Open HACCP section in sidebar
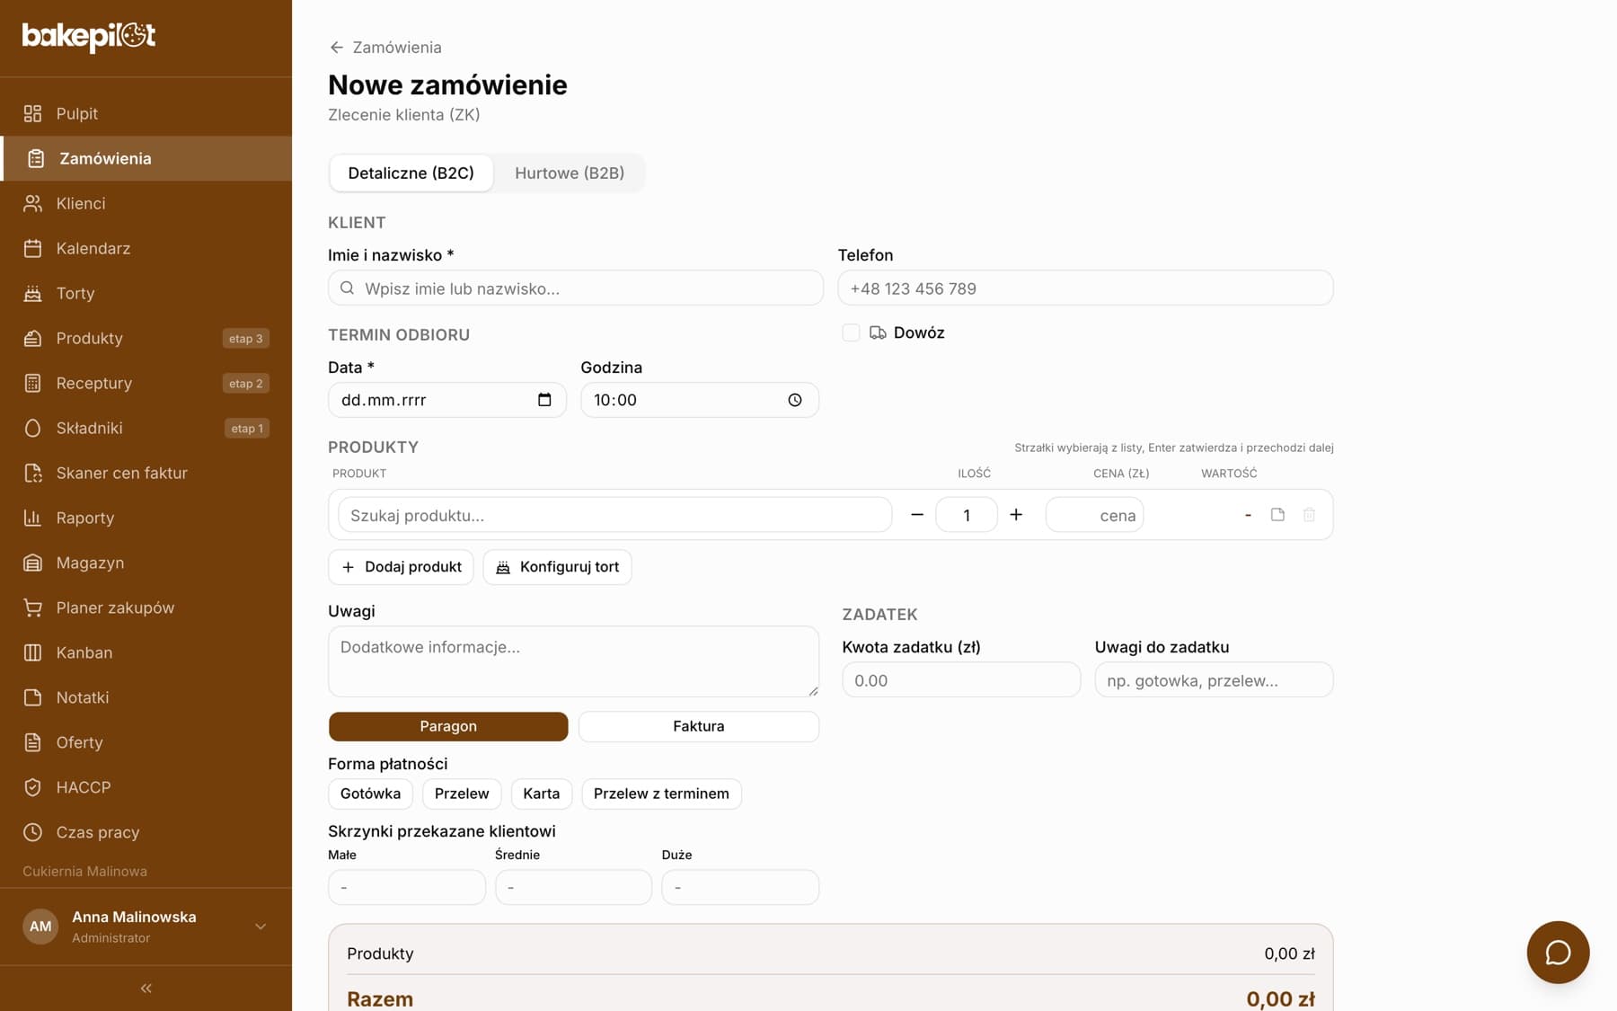Screen dimensions: 1617x1011 pos(146,787)
